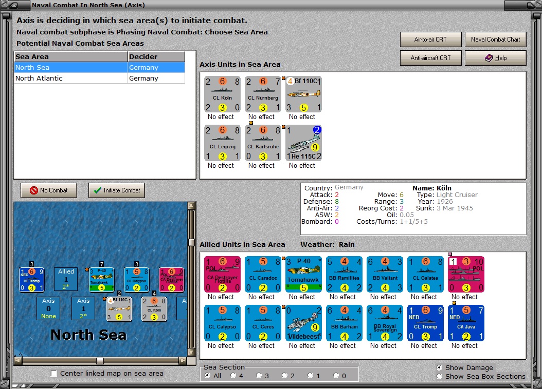Image resolution: width=542 pixels, height=389 pixels.
Task: Click the map's horizontal scrollbar thumb
Action: [100, 361]
